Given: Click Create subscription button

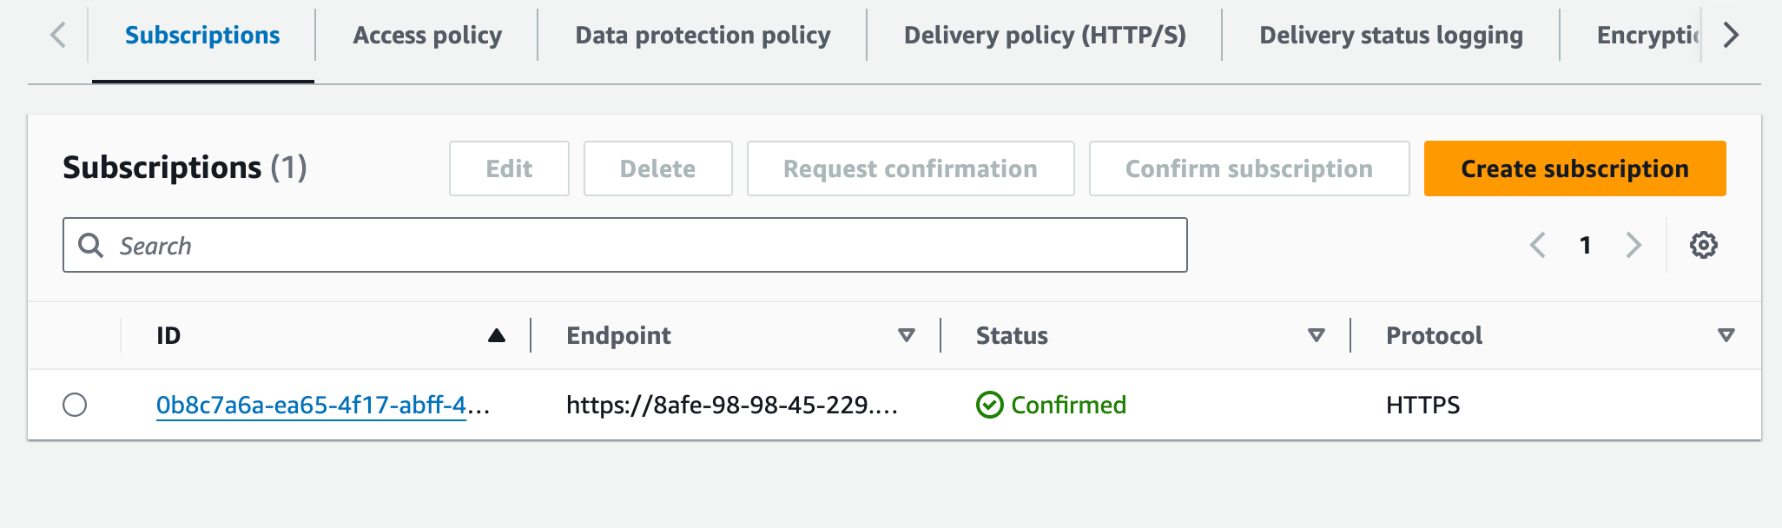Looking at the screenshot, I should point(1574,168).
